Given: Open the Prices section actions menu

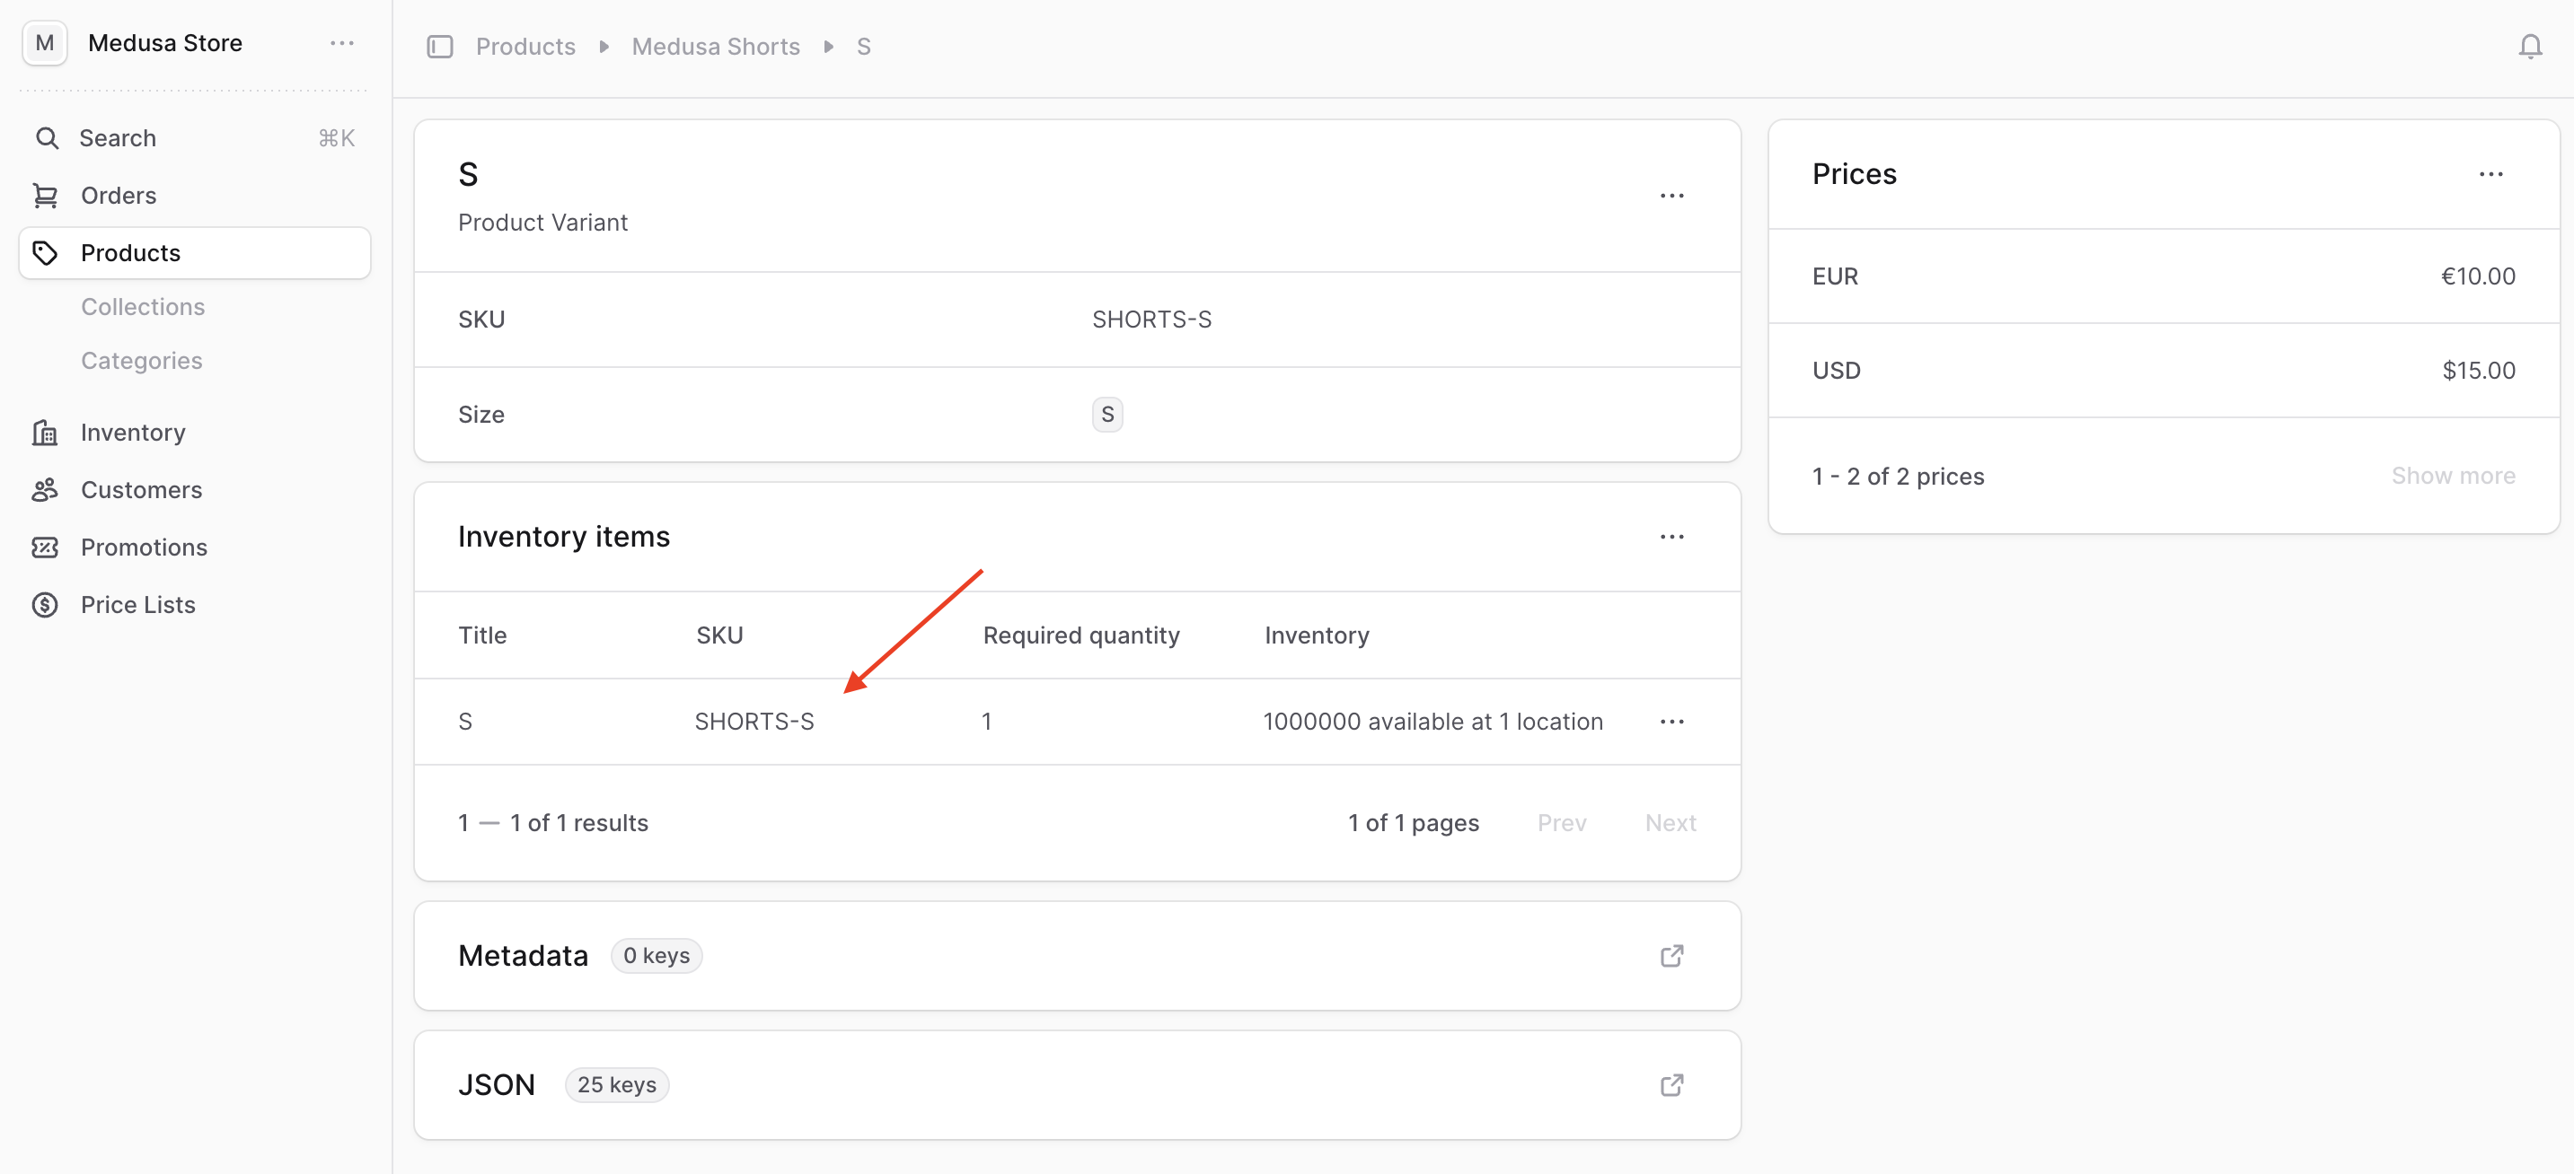Looking at the screenshot, I should pyautogui.click(x=2490, y=174).
